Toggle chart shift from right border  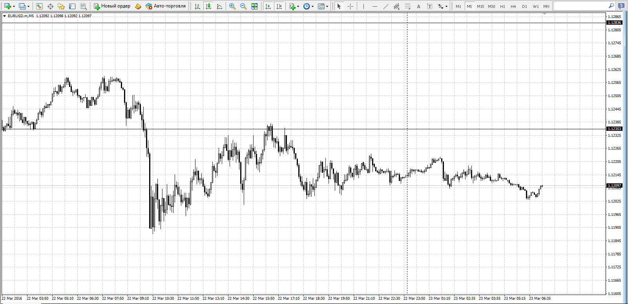279,6
